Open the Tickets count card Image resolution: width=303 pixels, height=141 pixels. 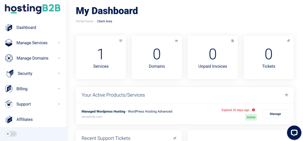tap(269, 57)
